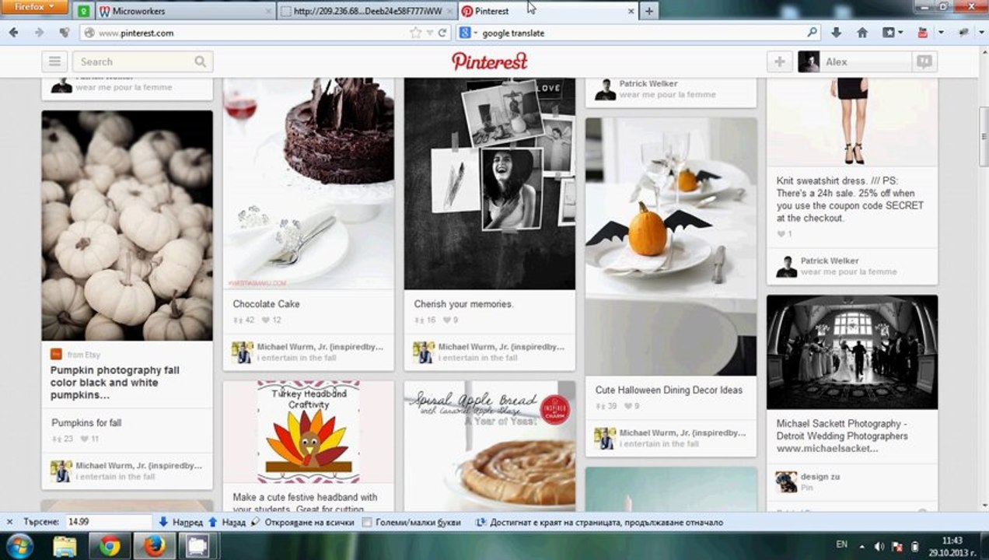The height and width of the screenshot is (560, 989).
Task: Click the search bar magnifier in Firefox
Action: tap(813, 33)
